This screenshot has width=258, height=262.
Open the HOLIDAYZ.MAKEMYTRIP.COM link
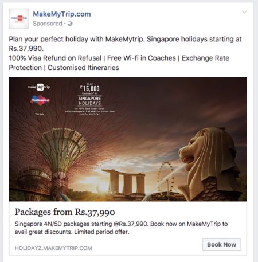pos(53,248)
